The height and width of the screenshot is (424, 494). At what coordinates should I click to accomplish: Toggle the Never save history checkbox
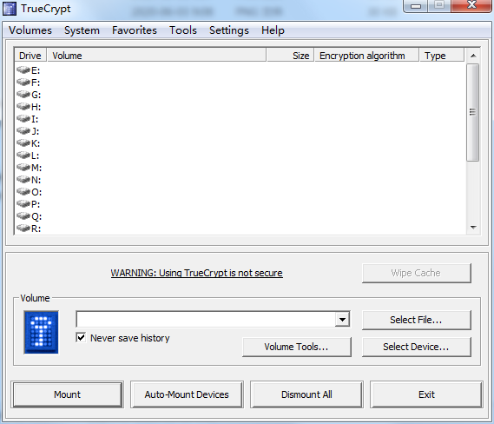pos(81,338)
